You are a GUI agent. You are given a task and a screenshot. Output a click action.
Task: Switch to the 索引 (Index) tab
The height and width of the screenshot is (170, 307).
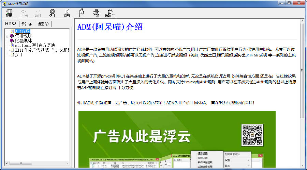click(27, 24)
